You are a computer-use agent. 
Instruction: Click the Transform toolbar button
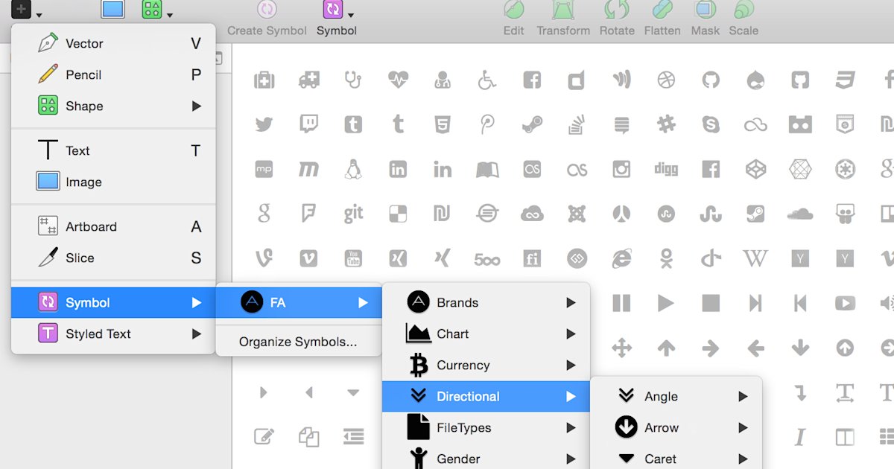tap(563, 19)
